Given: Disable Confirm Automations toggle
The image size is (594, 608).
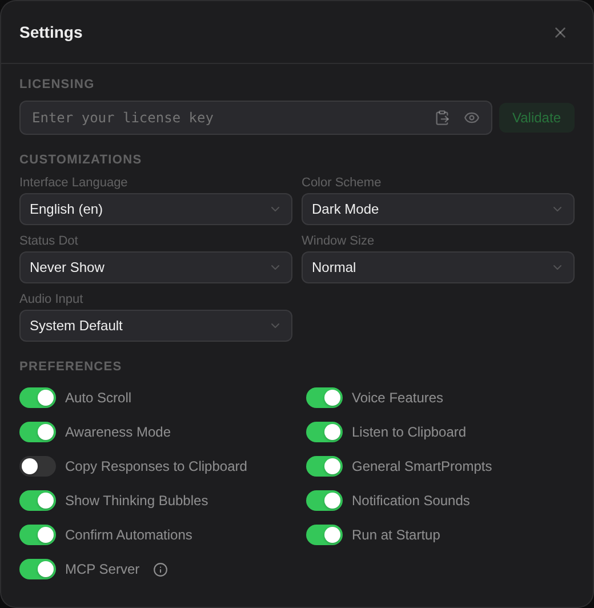Looking at the screenshot, I should 38,535.
